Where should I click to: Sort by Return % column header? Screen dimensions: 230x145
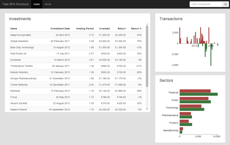(136, 29)
